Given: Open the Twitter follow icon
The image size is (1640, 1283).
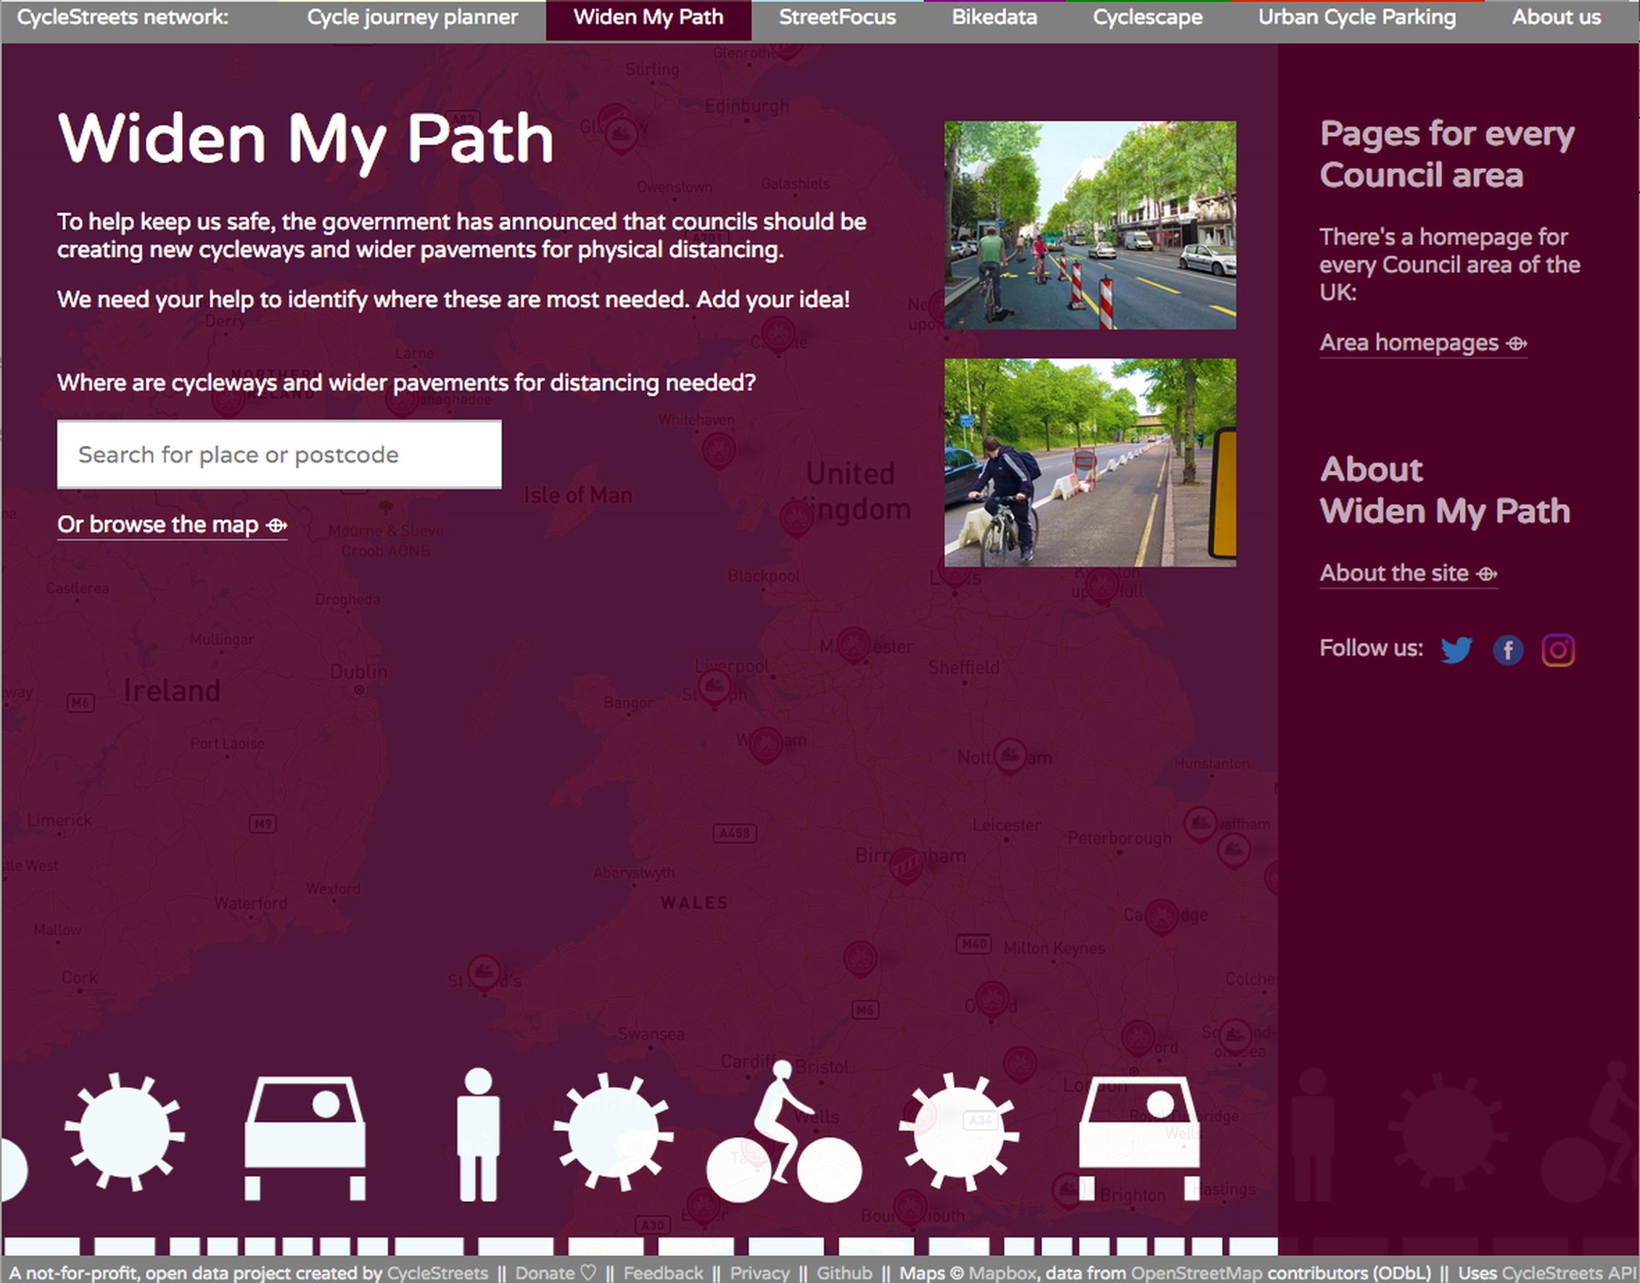Looking at the screenshot, I should (x=1456, y=650).
